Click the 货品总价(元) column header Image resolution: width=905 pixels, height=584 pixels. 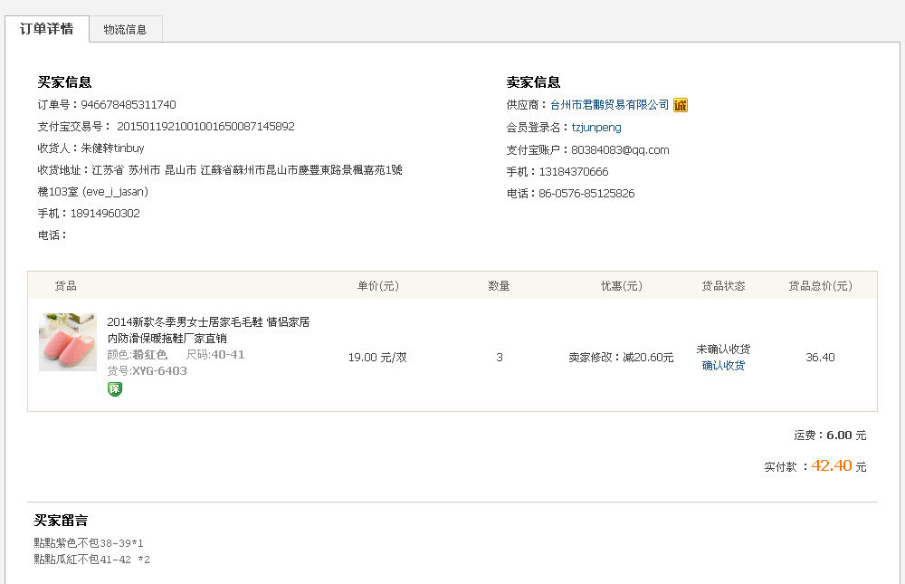pyautogui.click(x=820, y=286)
